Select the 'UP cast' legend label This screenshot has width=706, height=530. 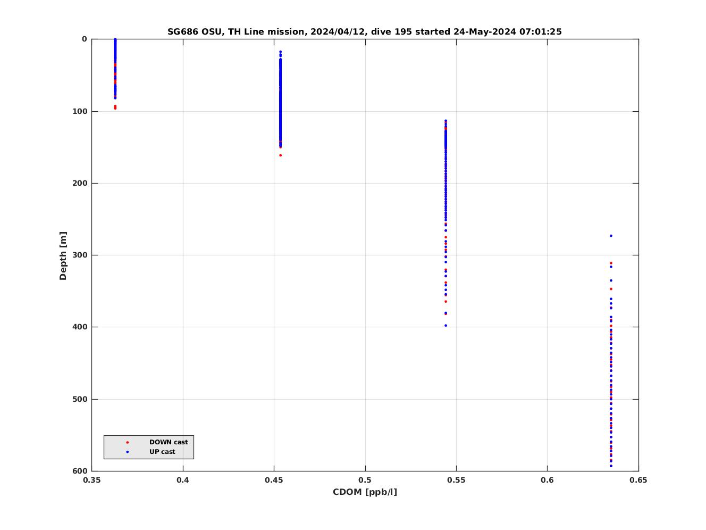pyautogui.click(x=162, y=452)
